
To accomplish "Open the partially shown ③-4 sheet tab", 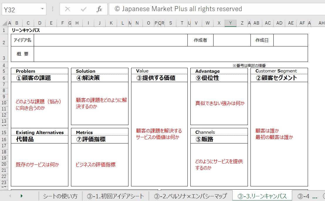I will (x=304, y=196).
